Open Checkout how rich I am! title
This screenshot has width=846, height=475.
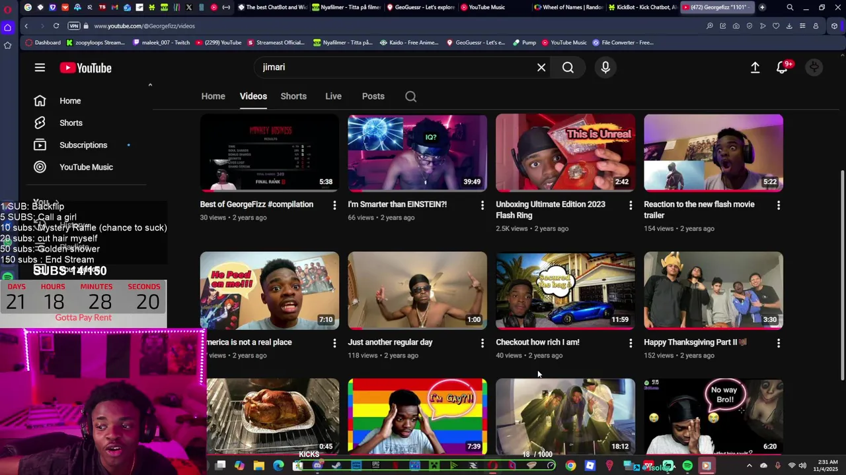click(x=537, y=342)
